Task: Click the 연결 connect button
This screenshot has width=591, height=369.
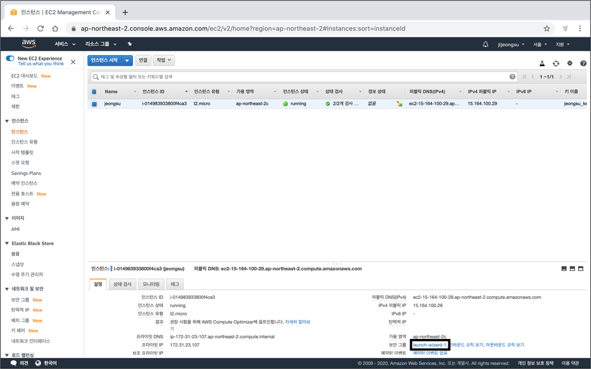Action: point(143,60)
